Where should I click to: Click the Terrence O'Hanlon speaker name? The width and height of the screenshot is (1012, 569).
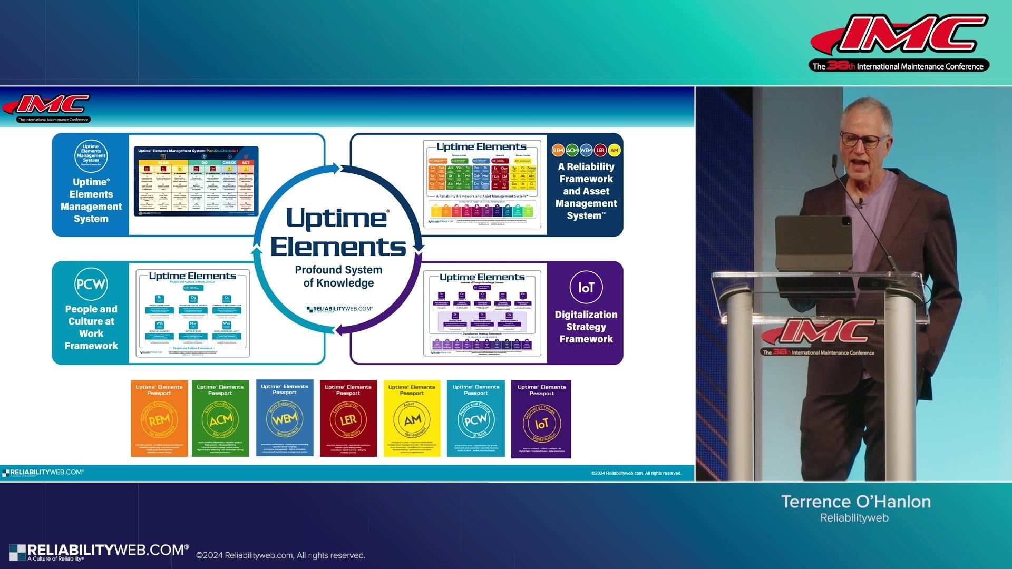tap(855, 502)
